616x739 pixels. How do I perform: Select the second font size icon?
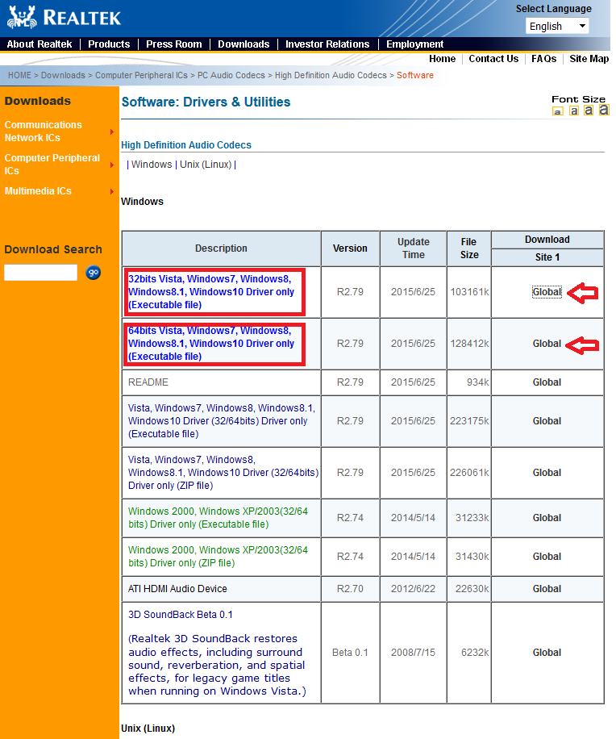click(573, 111)
